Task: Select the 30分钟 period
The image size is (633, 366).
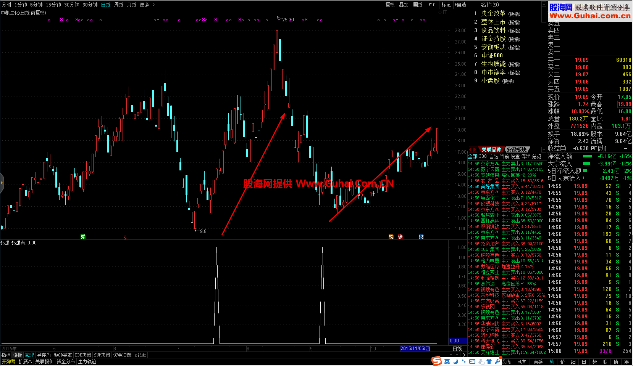Action: [72, 5]
